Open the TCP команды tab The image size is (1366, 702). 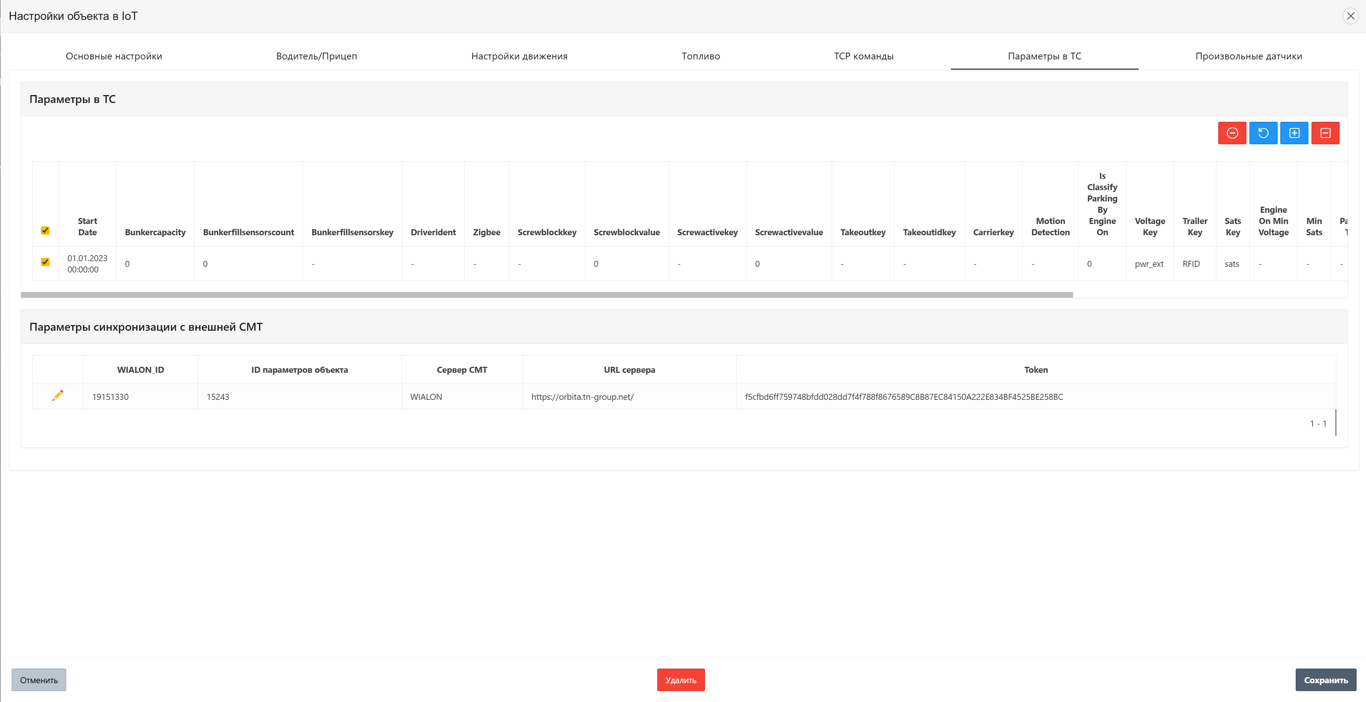click(863, 56)
